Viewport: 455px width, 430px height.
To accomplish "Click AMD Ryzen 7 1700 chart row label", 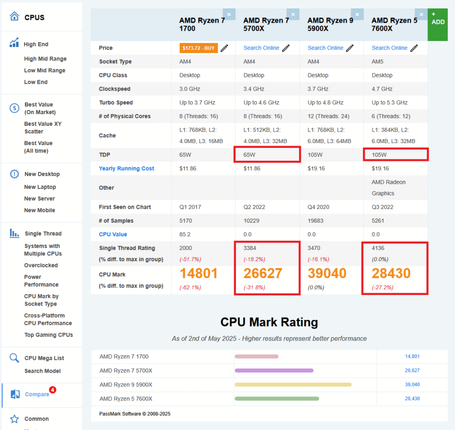I will [124, 356].
